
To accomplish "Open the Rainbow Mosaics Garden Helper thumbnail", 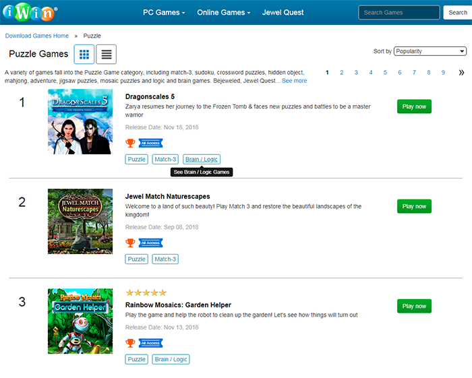I will [x=80, y=321].
